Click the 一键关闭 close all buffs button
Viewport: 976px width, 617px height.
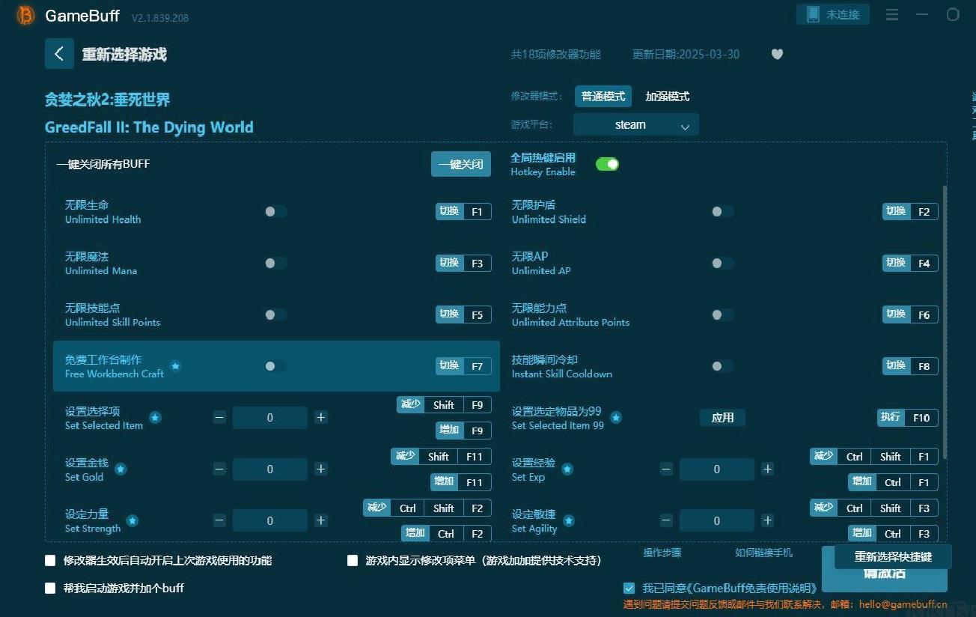click(461, 164)
